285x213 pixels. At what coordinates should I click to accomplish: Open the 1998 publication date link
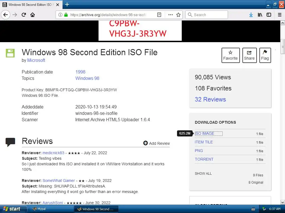click(80, 72)
